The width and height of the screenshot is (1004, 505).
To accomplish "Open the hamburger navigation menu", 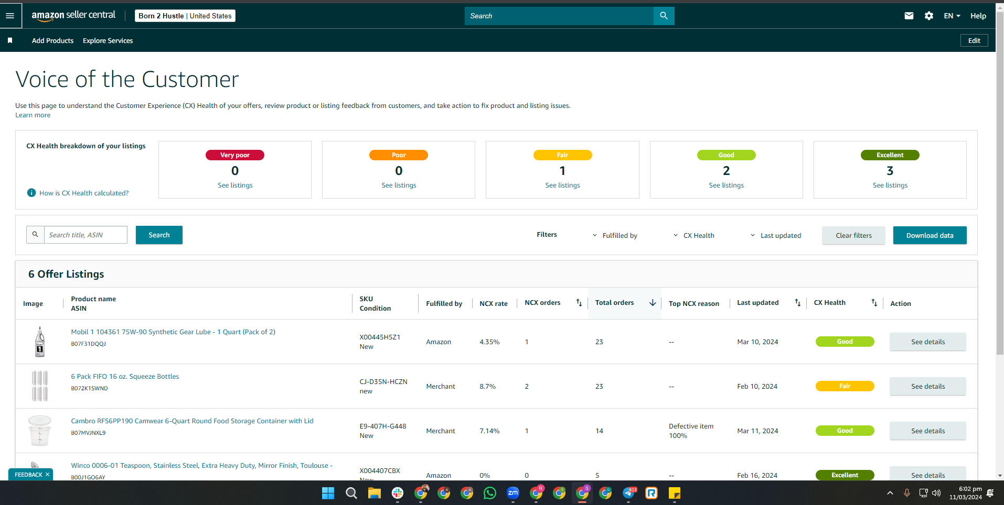I will pyautogui.click(x=10, y=16).
